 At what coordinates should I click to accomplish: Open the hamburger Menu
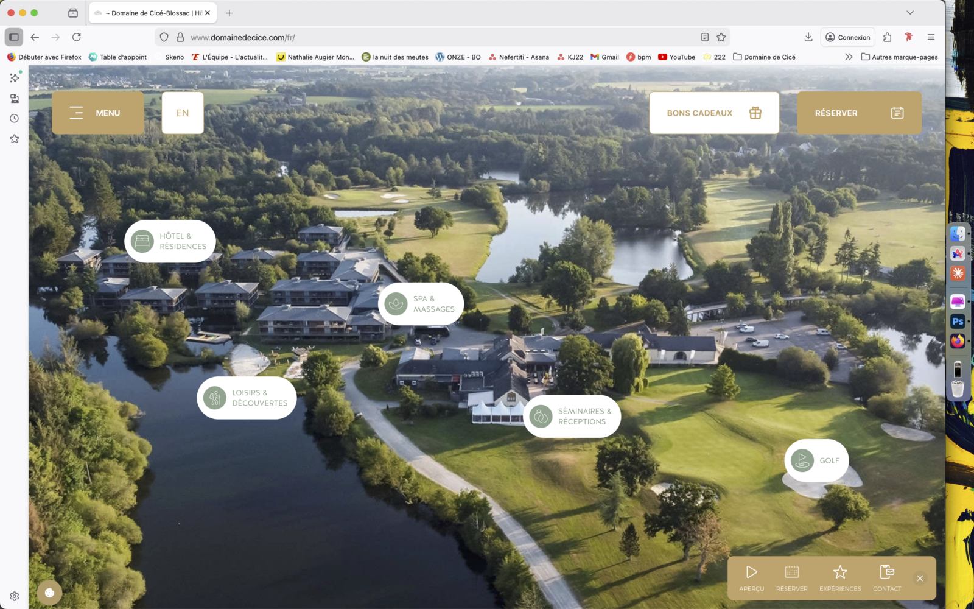point(97,113)
